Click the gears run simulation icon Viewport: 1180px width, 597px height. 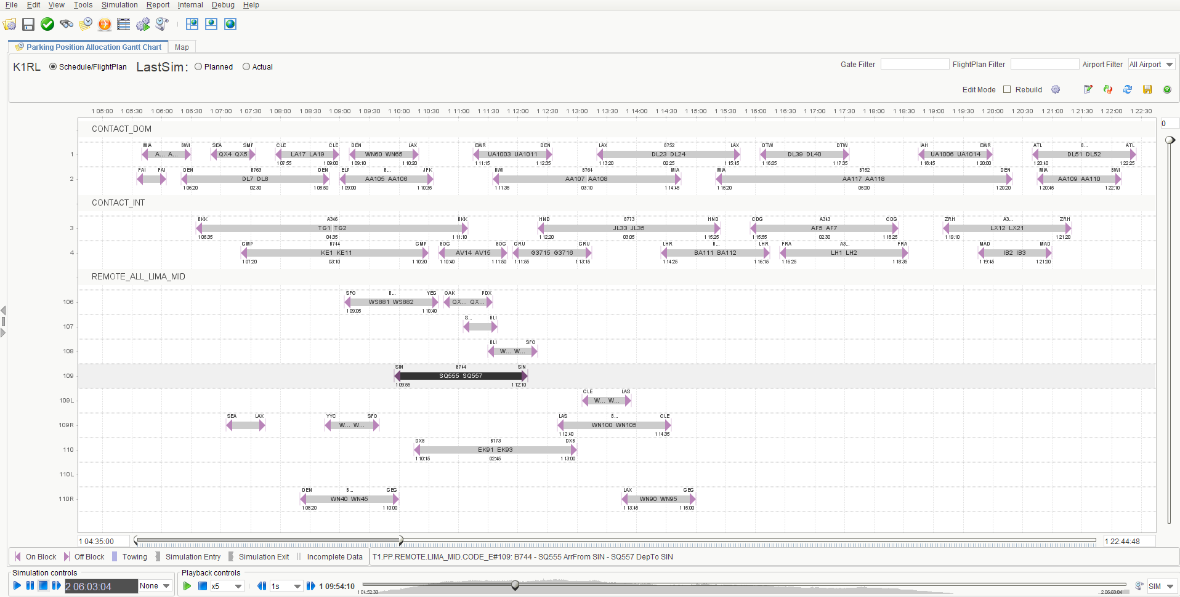143,24
